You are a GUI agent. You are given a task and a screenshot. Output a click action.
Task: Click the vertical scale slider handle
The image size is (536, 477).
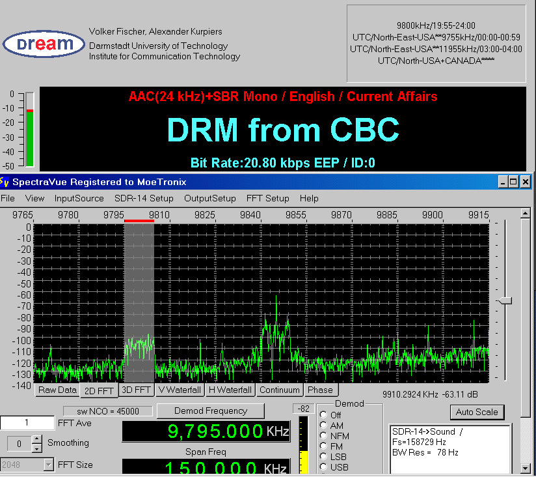pos(505,300)
